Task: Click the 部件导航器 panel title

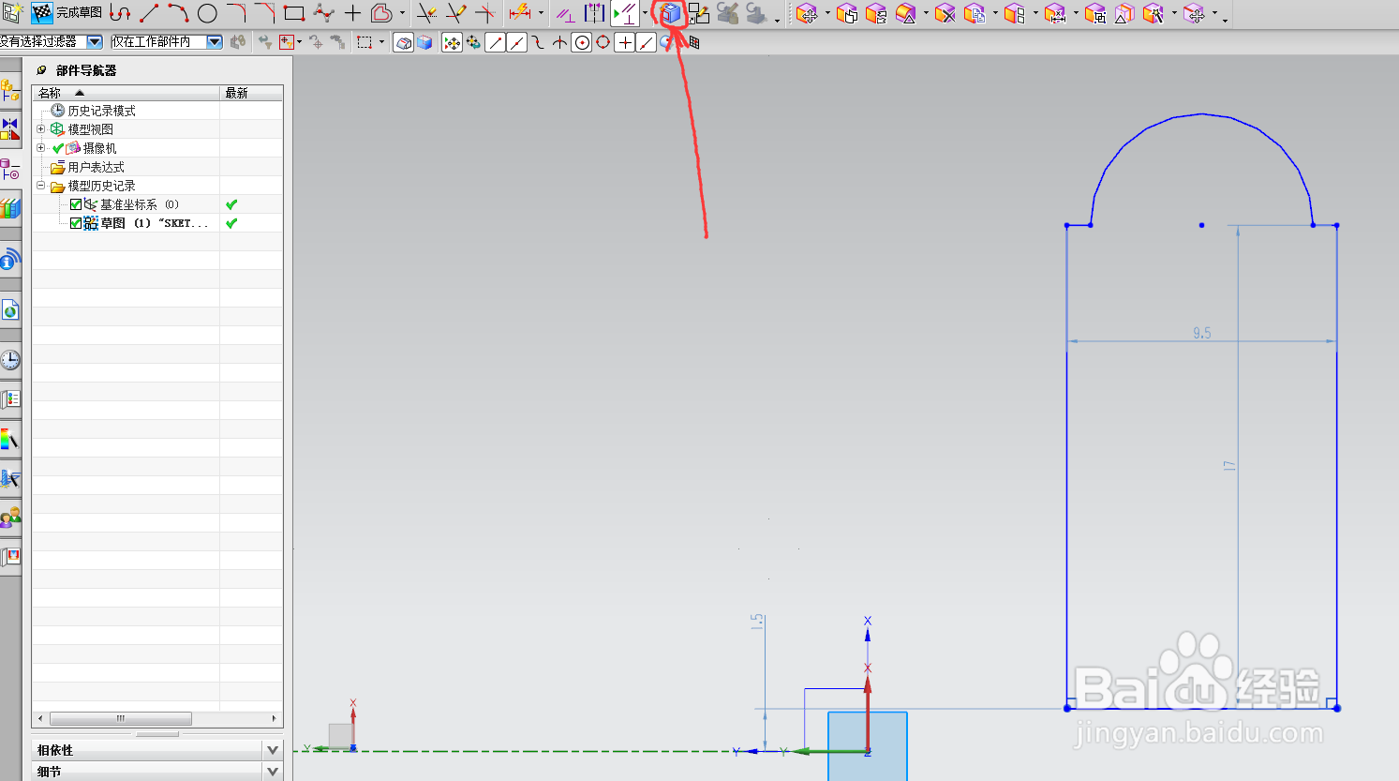Action: [86, 70]
